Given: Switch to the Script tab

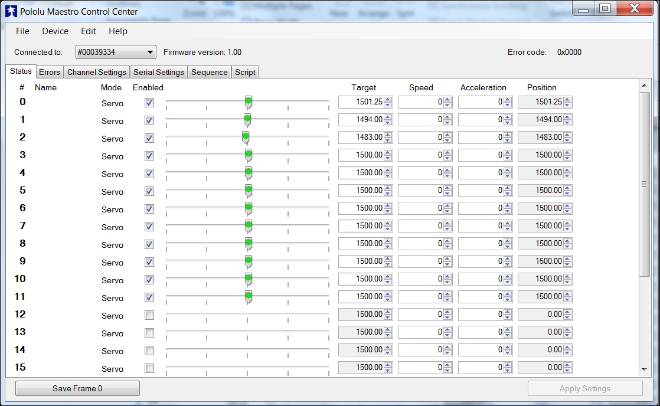Looking at the screenshot, I should coord(245,72).
